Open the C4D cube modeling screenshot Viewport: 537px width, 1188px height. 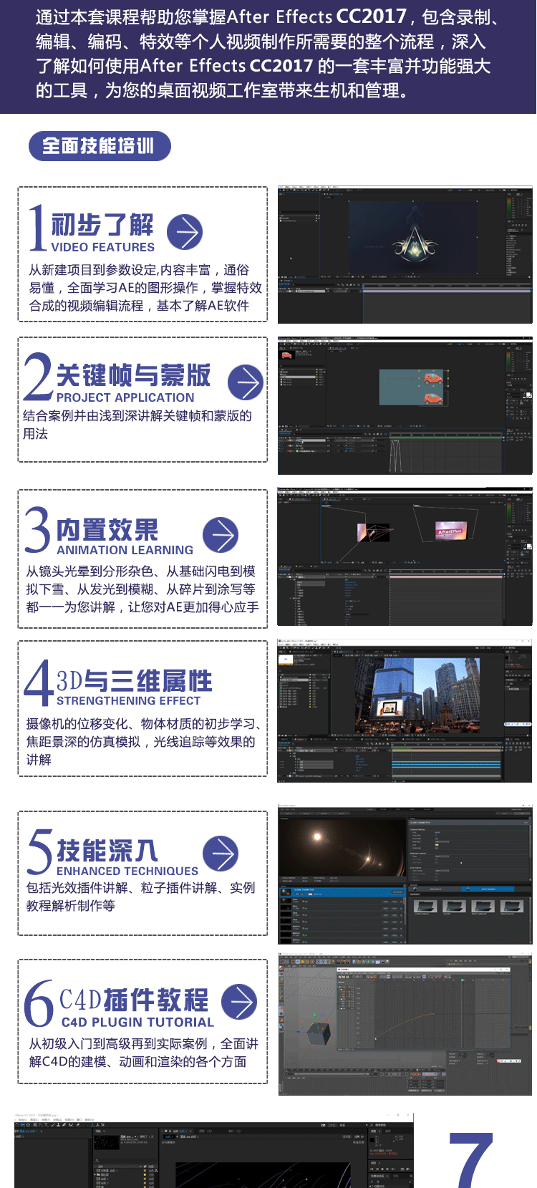405,1025
